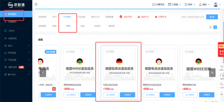Select the EPR服务 category tab
The image size is (224, 102).
pyautogui.click(x=67, y=17)
